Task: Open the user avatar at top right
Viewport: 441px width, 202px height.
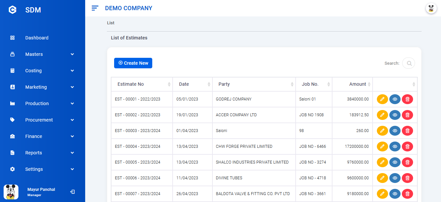Action: (x=431, y=8)
